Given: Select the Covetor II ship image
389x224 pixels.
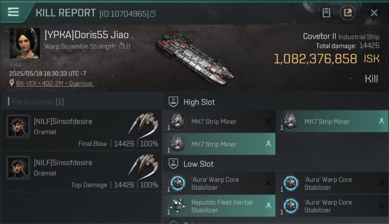Looking at the screenshot, I should click(x=194, y=57).
